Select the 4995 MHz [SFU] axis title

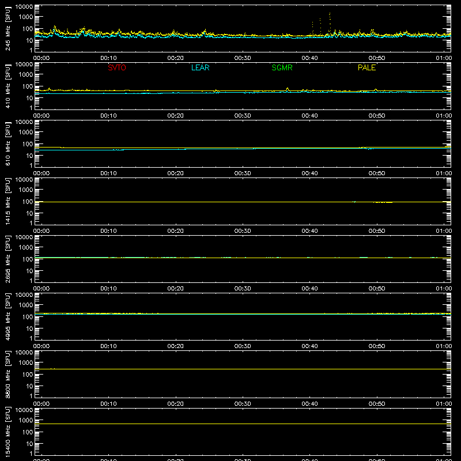pyautogui.click(x=8, y=316)
